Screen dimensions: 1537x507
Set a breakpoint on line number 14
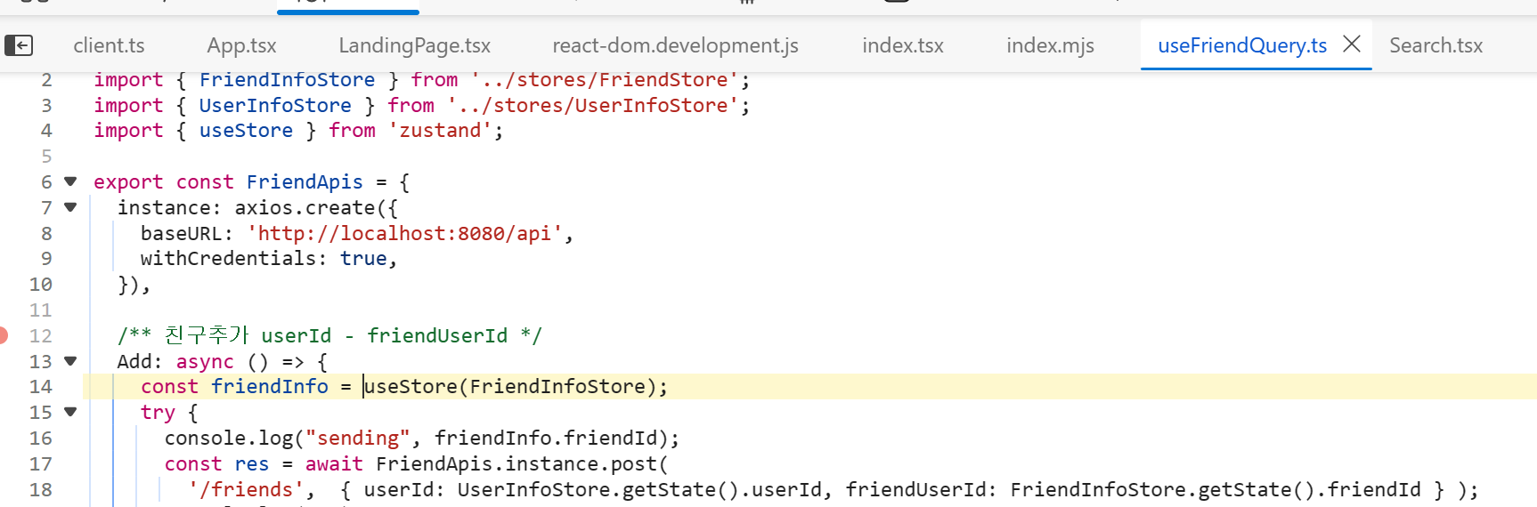(41, 387)
